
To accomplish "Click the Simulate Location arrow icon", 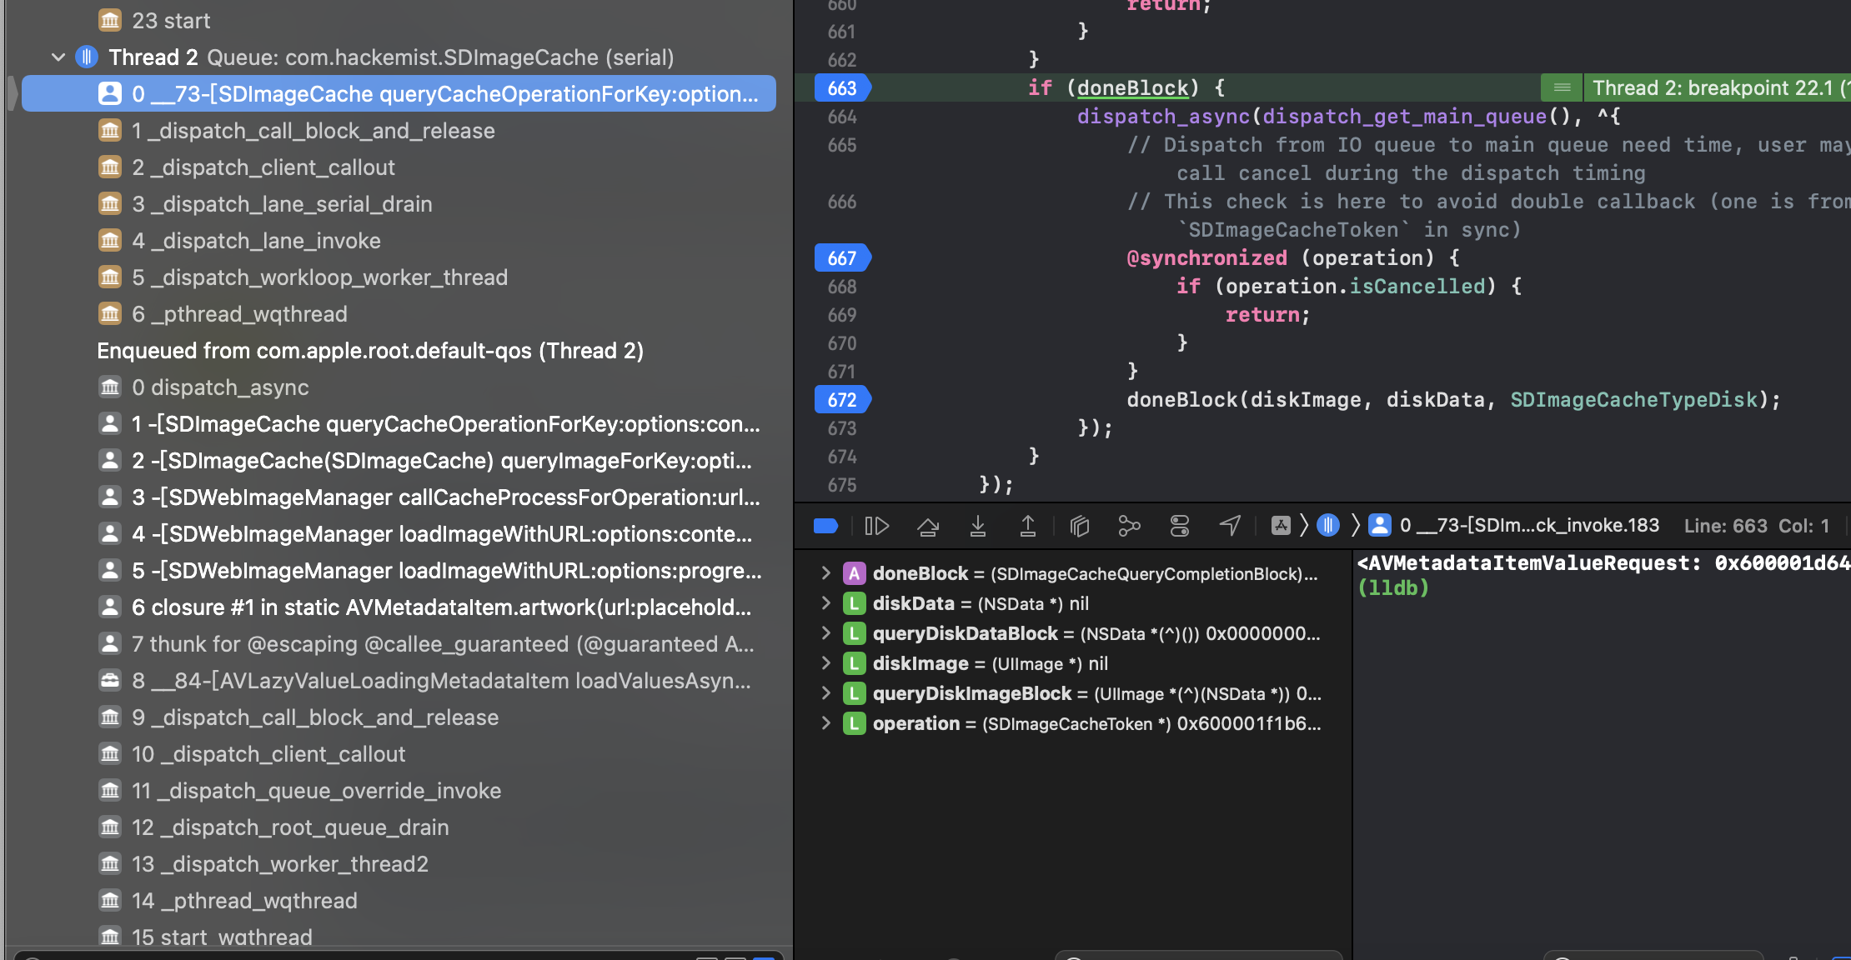I will click(1230, 526).
